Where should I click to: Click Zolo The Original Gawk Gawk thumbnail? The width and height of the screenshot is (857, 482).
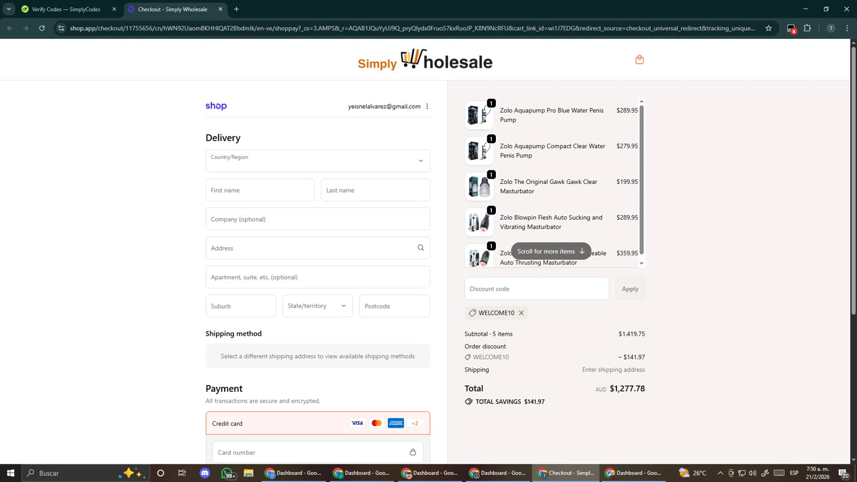[x=479, y=186]
